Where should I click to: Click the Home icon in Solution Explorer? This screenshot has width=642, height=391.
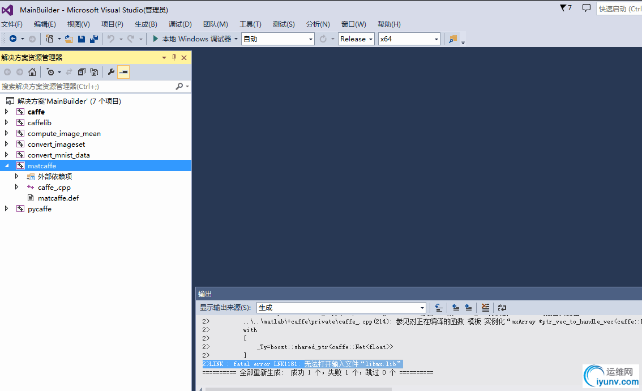(x=32, y=72)
